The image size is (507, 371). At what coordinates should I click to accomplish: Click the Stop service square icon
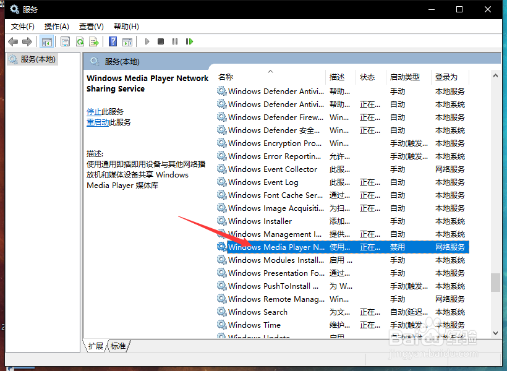click(x=161, y=41)
